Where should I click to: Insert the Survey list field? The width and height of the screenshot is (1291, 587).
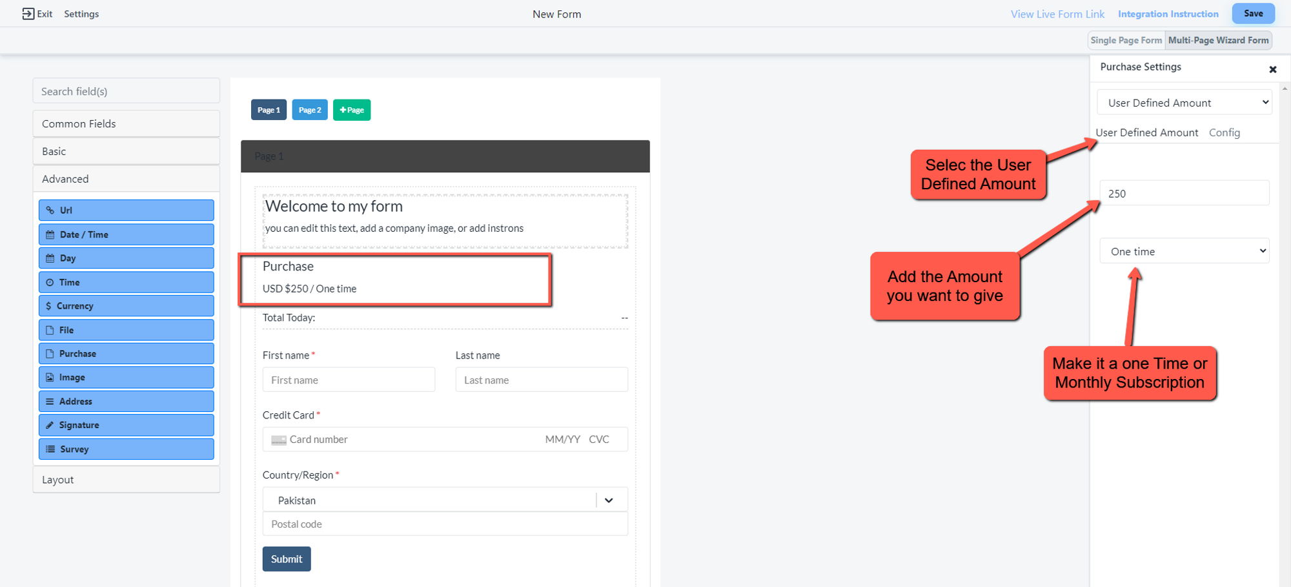coord(126,449)
